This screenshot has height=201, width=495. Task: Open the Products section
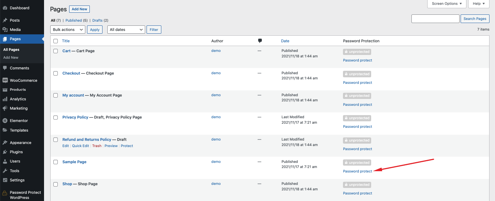pos(17,89)
